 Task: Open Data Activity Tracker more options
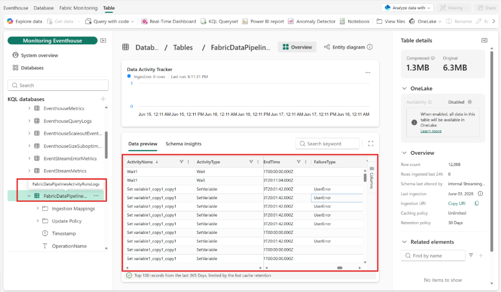click(x=368, y=73)
